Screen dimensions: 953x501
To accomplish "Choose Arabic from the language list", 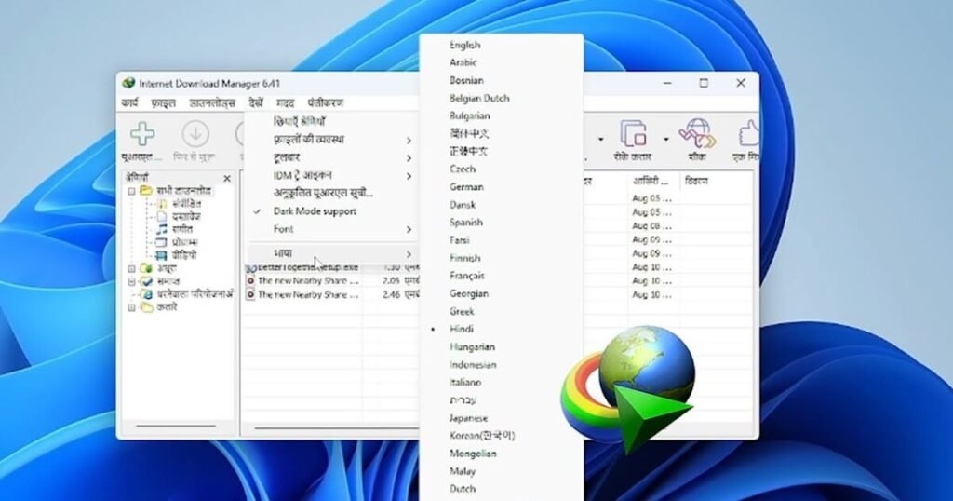I will (x=463, y=62).
